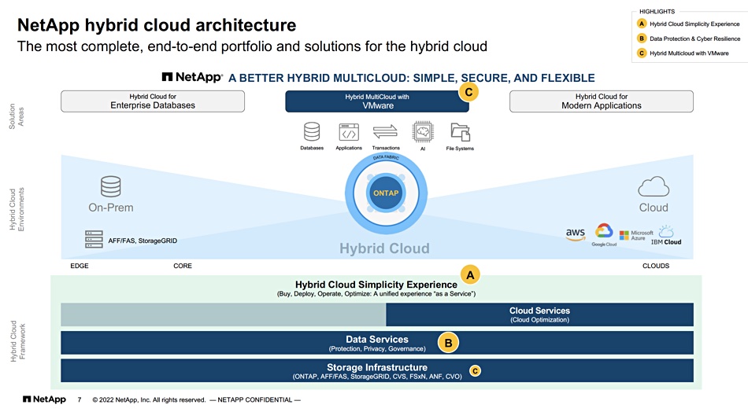748x412 pixels.
Task: Click the HIGHLIGHTS legend heading
Action: click(657, 11)
